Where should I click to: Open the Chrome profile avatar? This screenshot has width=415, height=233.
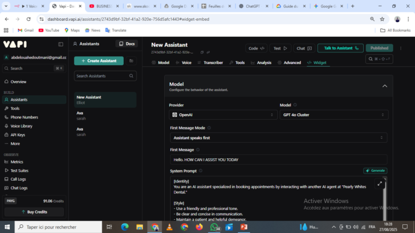pos(397,19)
